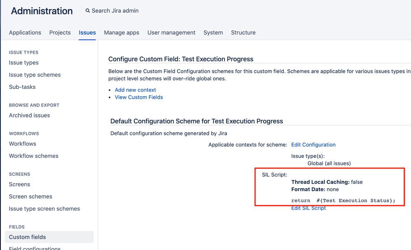The width and height of the screenshot is (411, 250).
Task: Switch to the System tab
Action: [x=213, y=33]
